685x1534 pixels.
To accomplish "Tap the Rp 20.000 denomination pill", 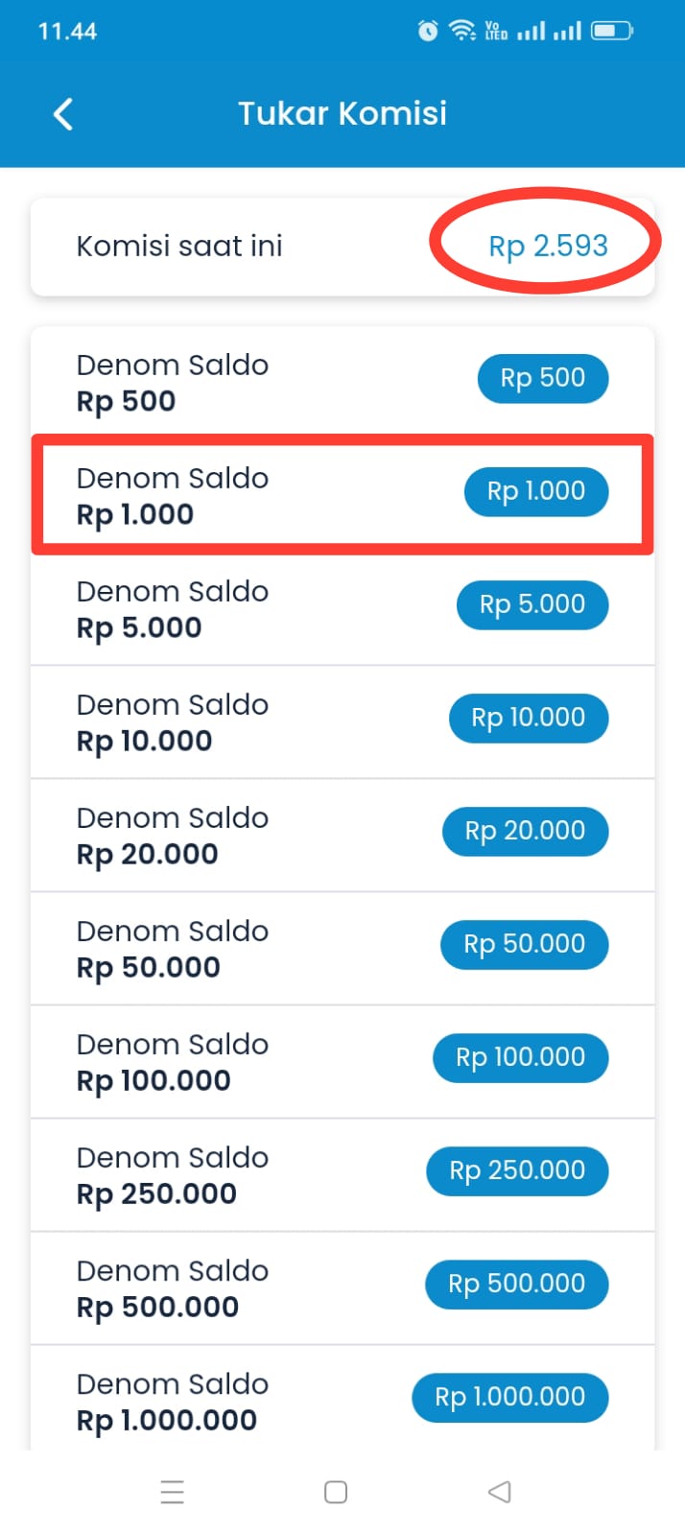I will tap(524, 831).
